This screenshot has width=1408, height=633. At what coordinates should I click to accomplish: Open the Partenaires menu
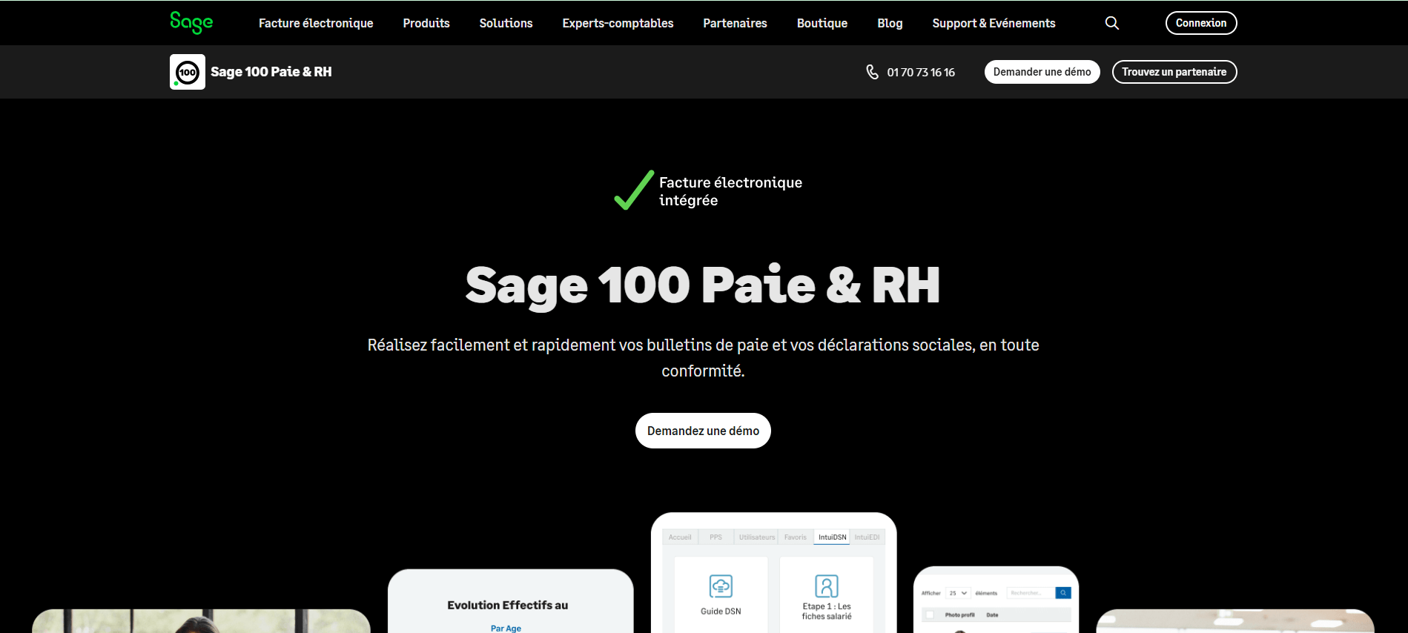(735, 23)
